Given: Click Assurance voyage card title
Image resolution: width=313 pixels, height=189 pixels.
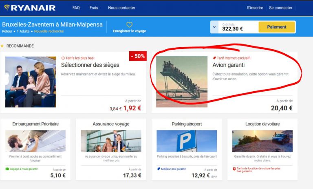Looking at the screenshot, I should click(x=111, y=124).
